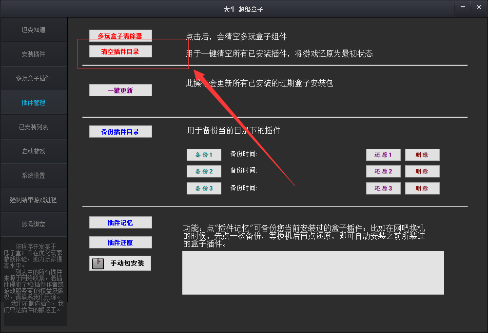The height and width of the screenshot is (333, 488).
Task: Click the 插件还原 button
Action: coord(120,242)
